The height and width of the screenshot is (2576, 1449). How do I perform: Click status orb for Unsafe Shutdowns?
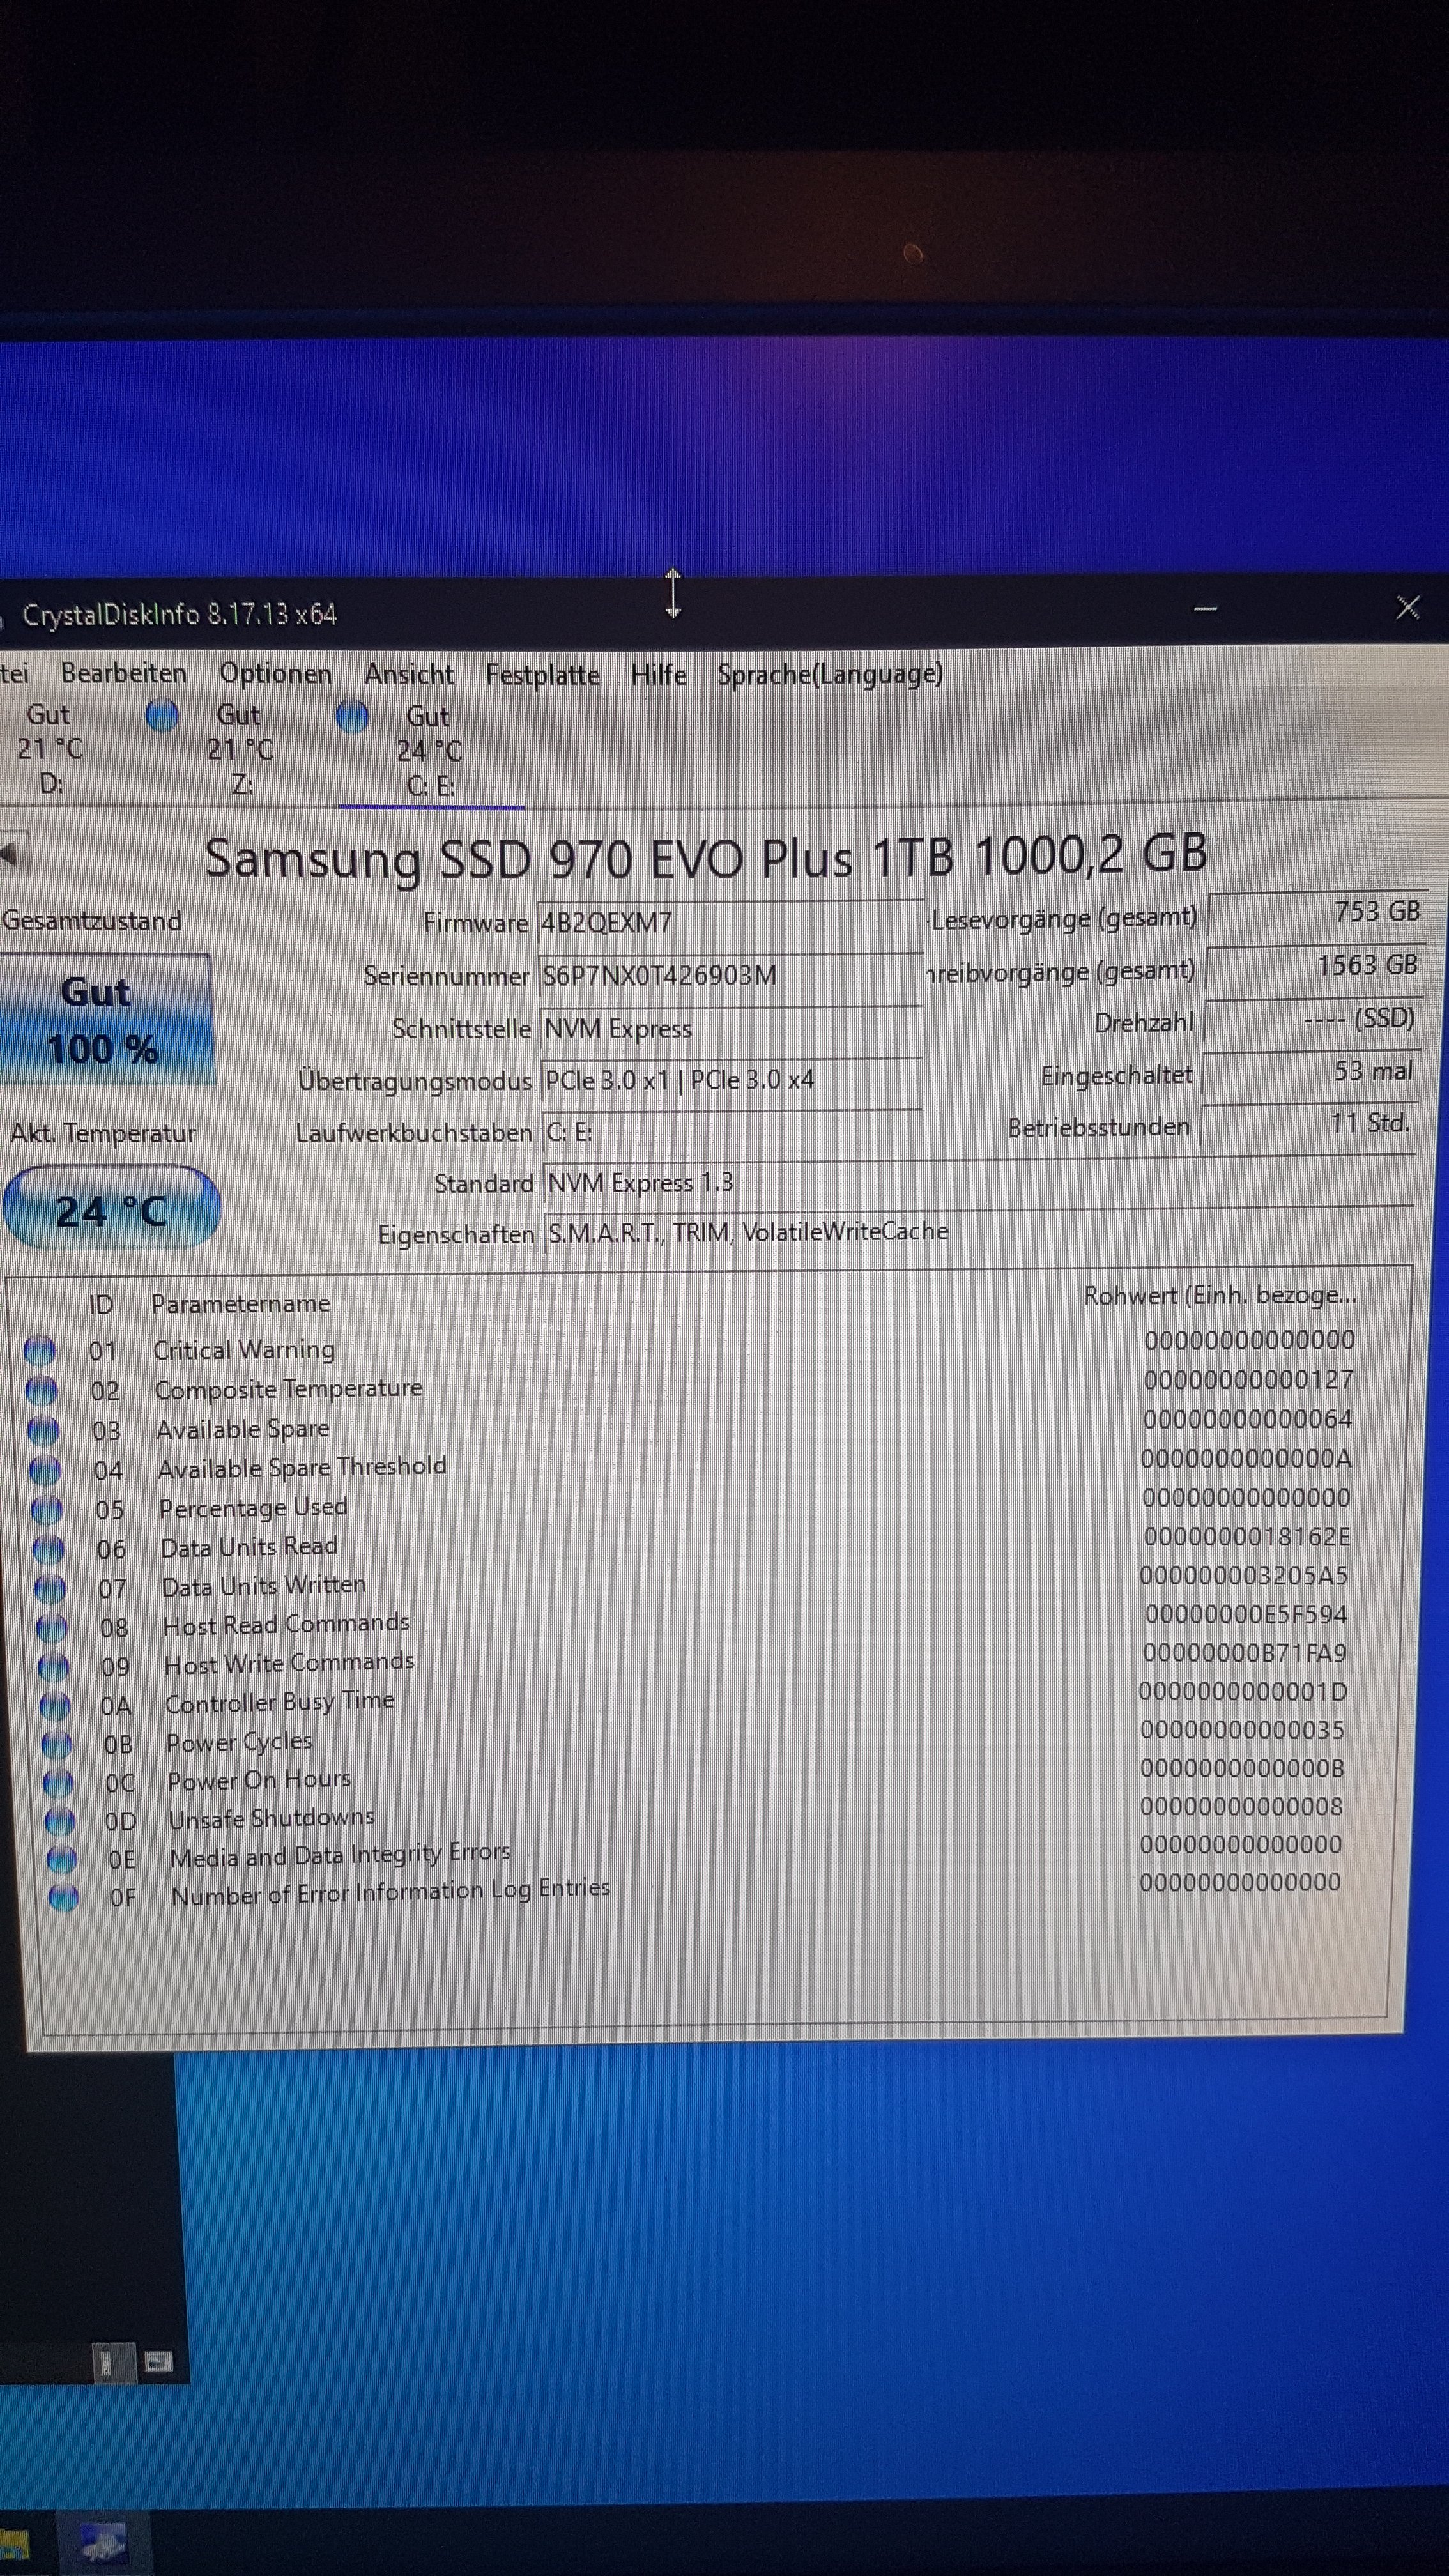click(60, 1821)
